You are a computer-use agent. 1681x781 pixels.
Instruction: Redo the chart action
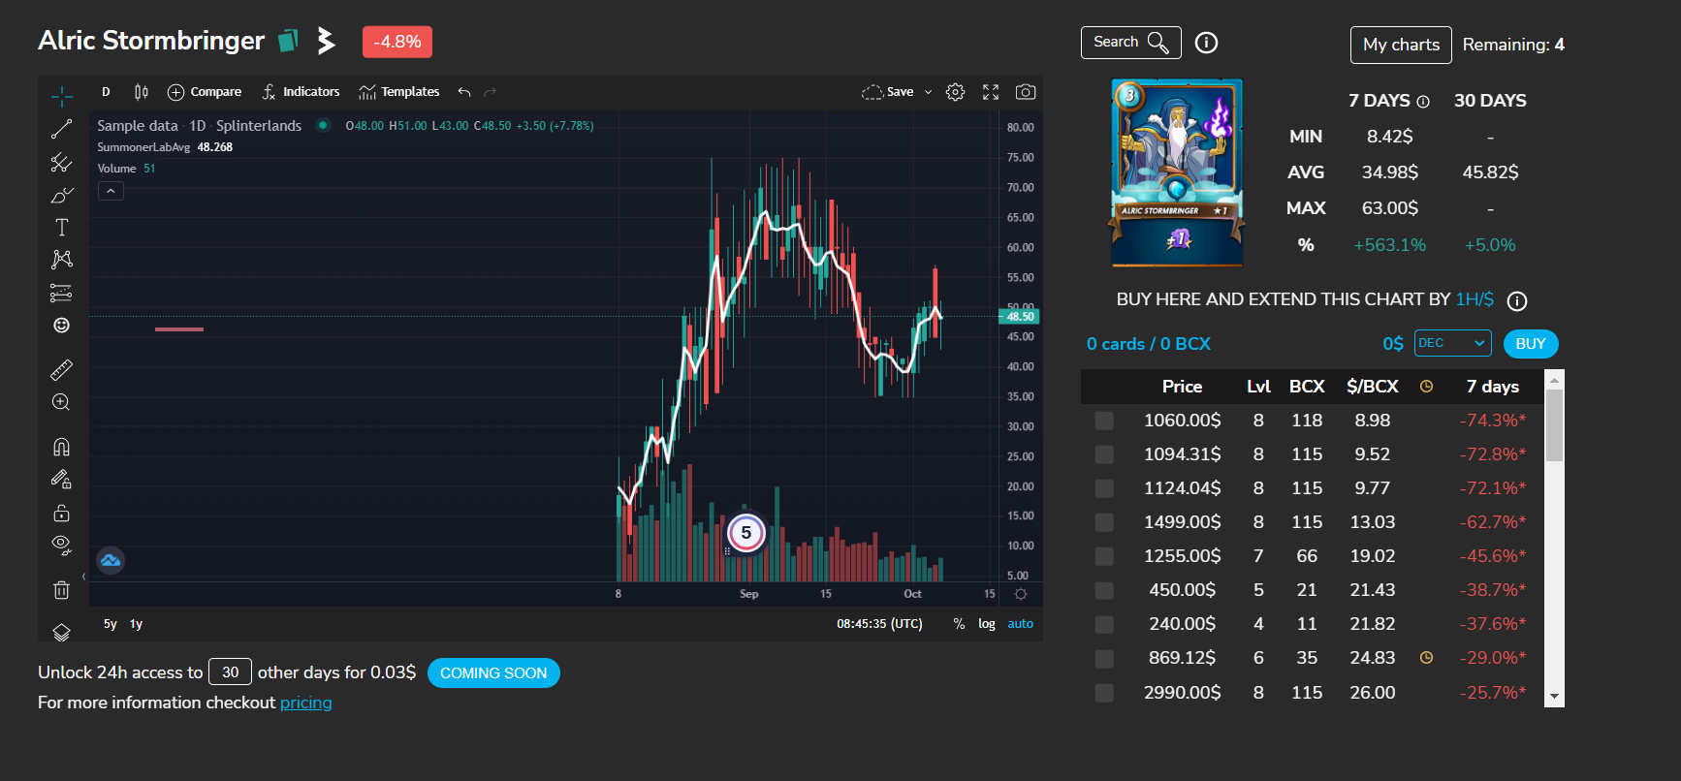click(x=491, y=92)
